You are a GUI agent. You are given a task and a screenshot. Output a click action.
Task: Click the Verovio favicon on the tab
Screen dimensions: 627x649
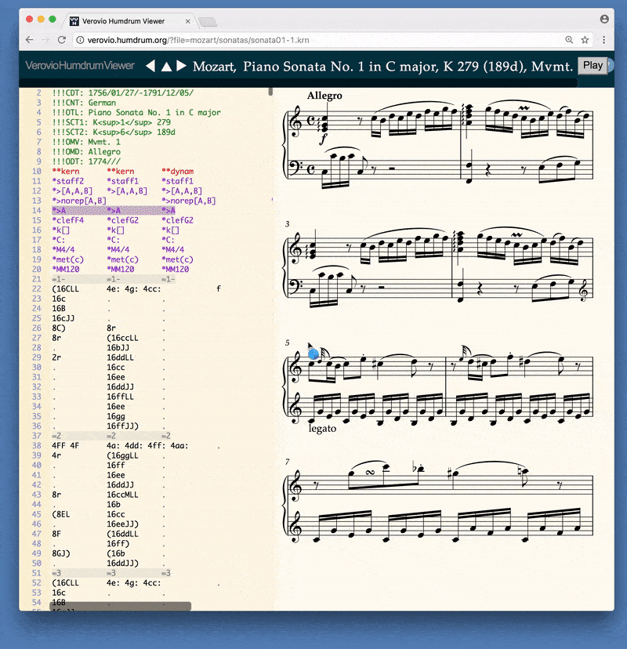74,21
